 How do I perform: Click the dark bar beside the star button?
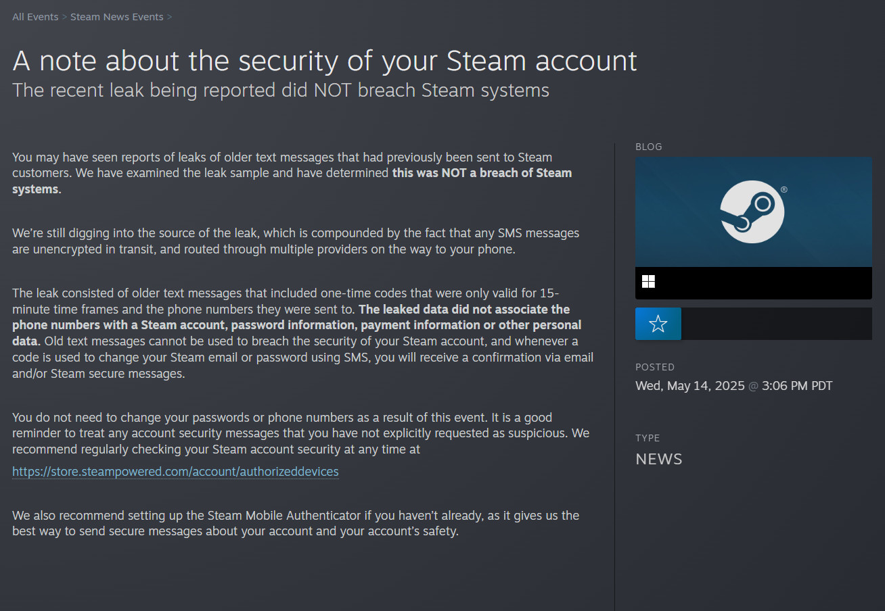776,324
